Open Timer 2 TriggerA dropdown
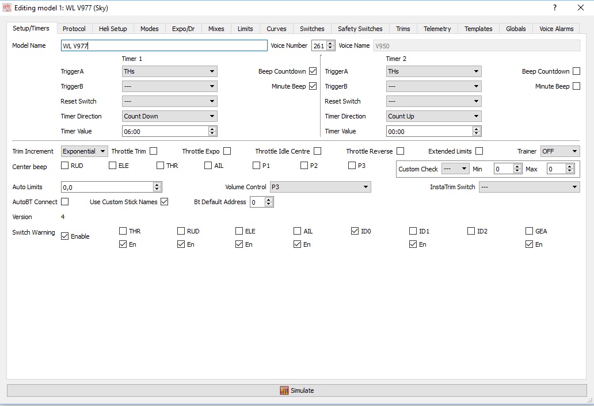Viewport: 594px width, 406px height. click(433, 71)
